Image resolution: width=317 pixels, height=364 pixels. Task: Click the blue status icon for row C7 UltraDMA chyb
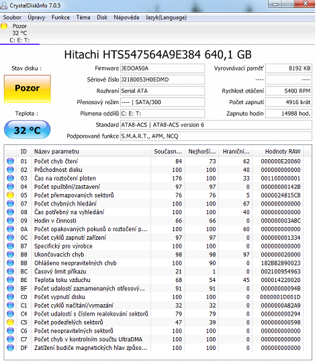(10, 339)
